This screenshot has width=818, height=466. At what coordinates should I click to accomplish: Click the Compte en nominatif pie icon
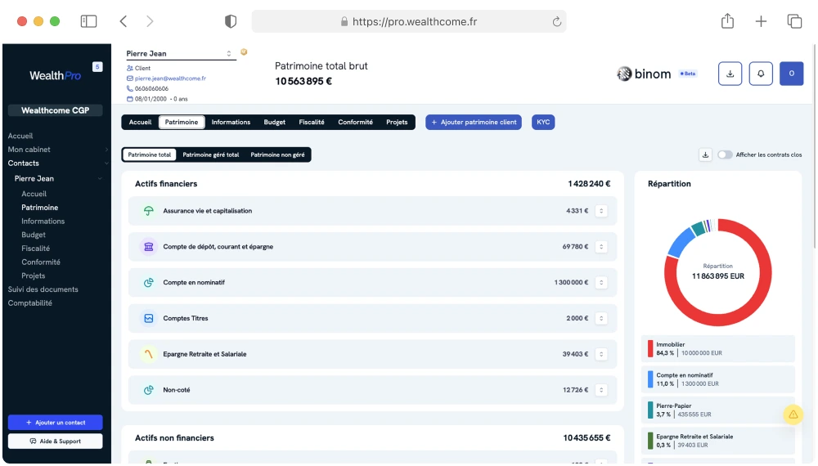149,283
